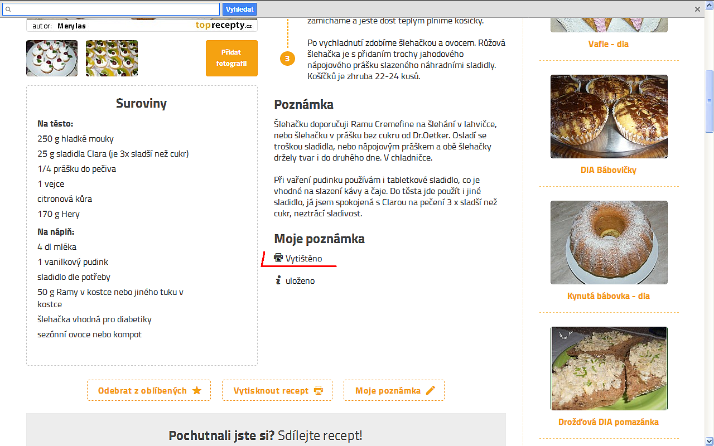Open the DIA Bábovičky recipe link
Screen dimensions: 714x446
(x=608, y=170)
